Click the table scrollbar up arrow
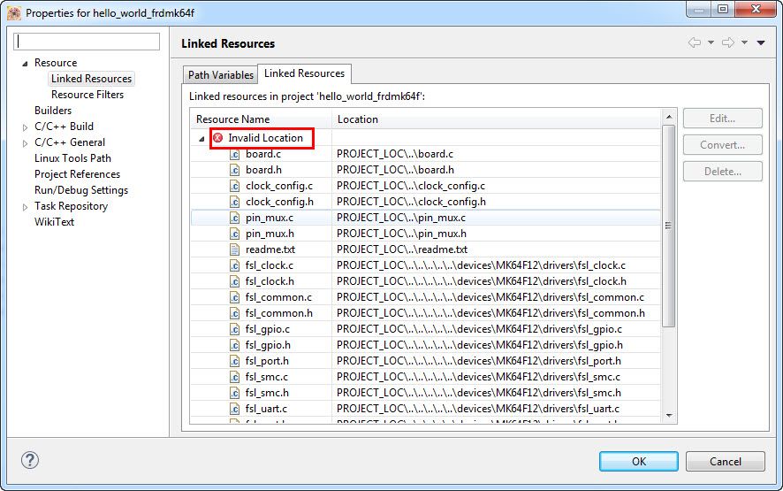 pyautogui.click(x=669, y=117)
